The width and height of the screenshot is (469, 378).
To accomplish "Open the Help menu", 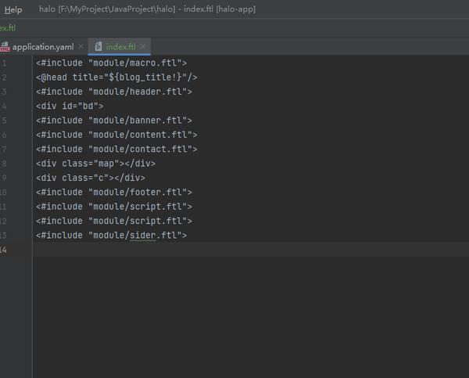I will pos(13,9).
